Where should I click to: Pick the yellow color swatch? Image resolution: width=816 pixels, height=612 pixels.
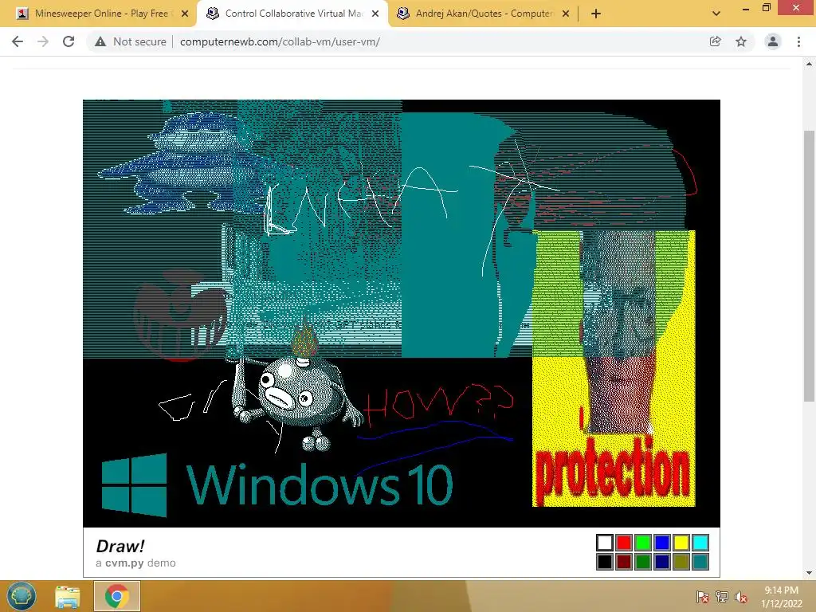pyautogui.click(x=681, y=543)
